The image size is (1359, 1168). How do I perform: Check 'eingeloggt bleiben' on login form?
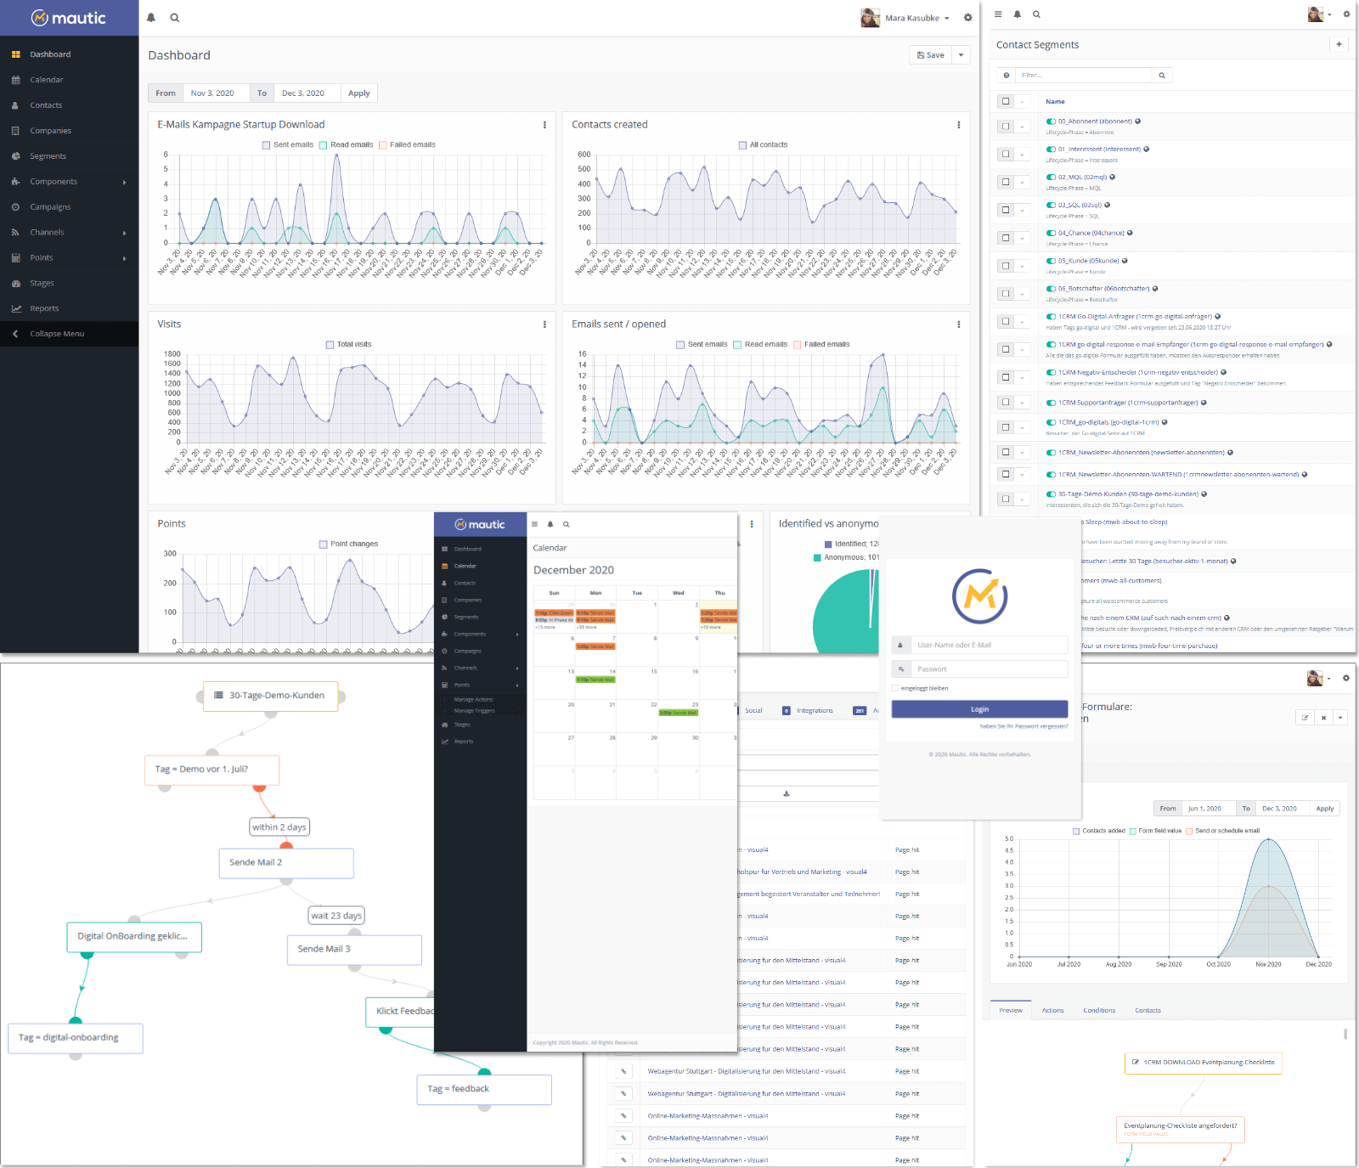click(x=894, y=688)
